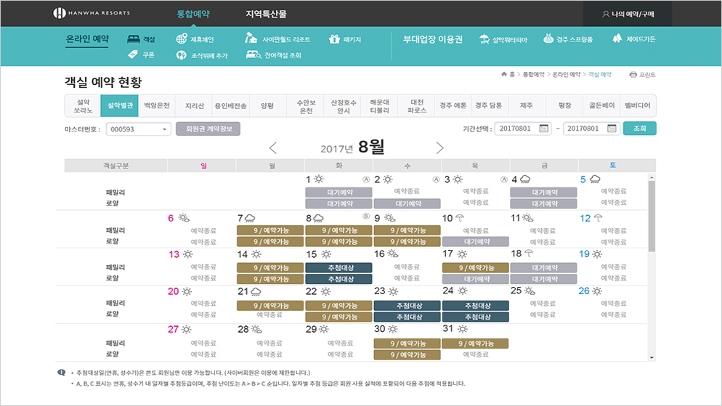Click the 조회 search button
This screenshot has height=406, width=722.
pos(639,129)
